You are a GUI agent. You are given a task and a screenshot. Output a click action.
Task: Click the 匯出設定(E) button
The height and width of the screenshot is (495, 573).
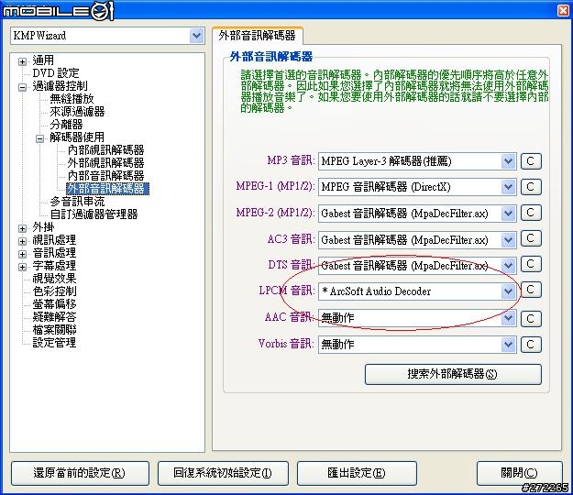(x=357, y=473)
